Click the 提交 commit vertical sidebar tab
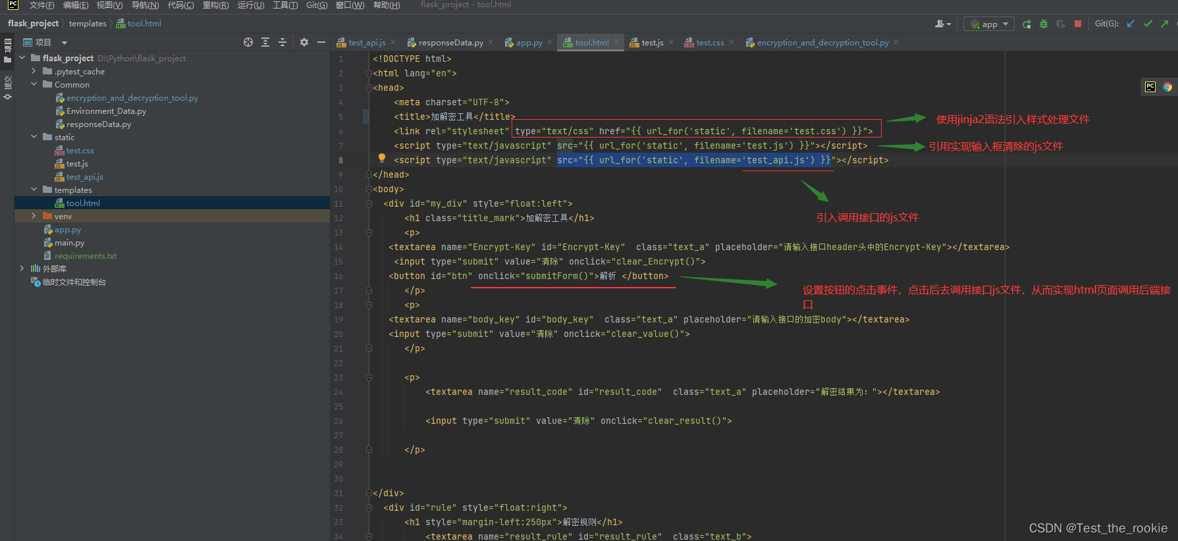The image size is (1178, 541). 7,88
